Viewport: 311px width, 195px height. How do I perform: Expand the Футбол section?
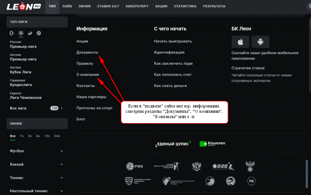point(37,151)
